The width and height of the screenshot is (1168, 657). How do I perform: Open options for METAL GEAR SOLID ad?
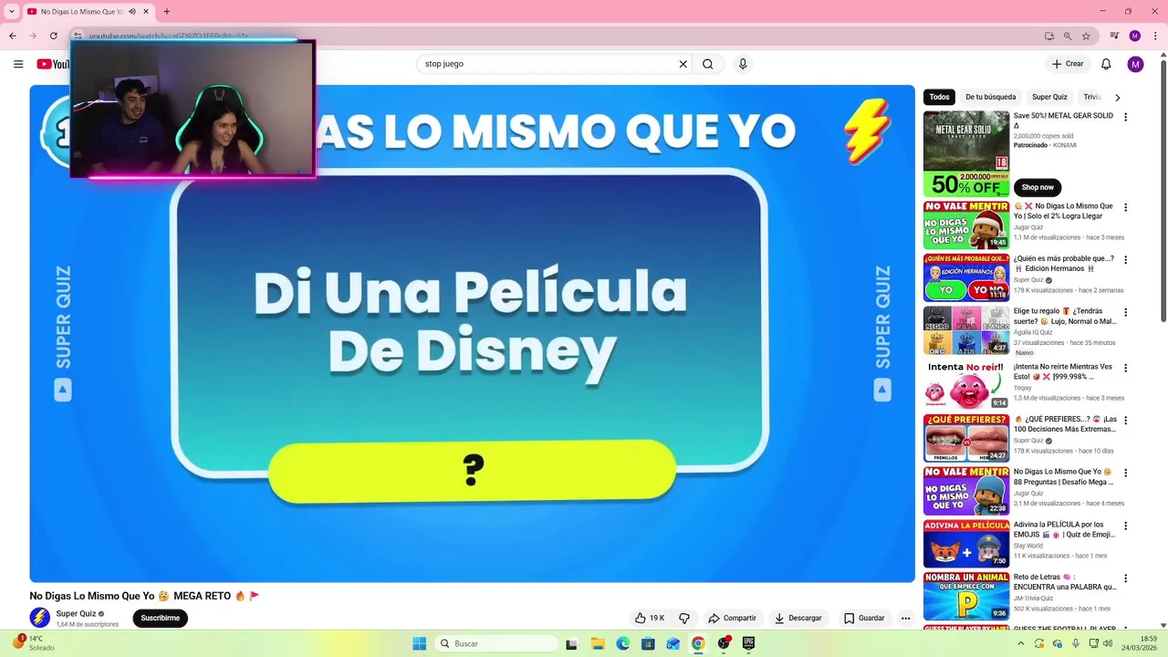coord(1125,117)
